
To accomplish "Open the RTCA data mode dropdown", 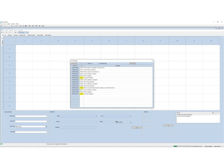I will pyautogui.click(x=23, y=32).
